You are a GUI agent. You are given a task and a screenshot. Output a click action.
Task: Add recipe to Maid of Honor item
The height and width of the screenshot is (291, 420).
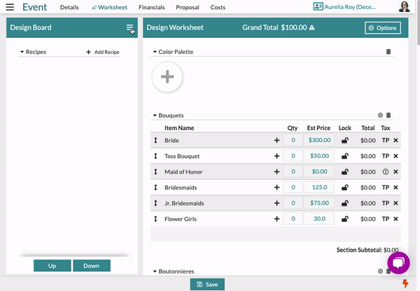(276, 171)
